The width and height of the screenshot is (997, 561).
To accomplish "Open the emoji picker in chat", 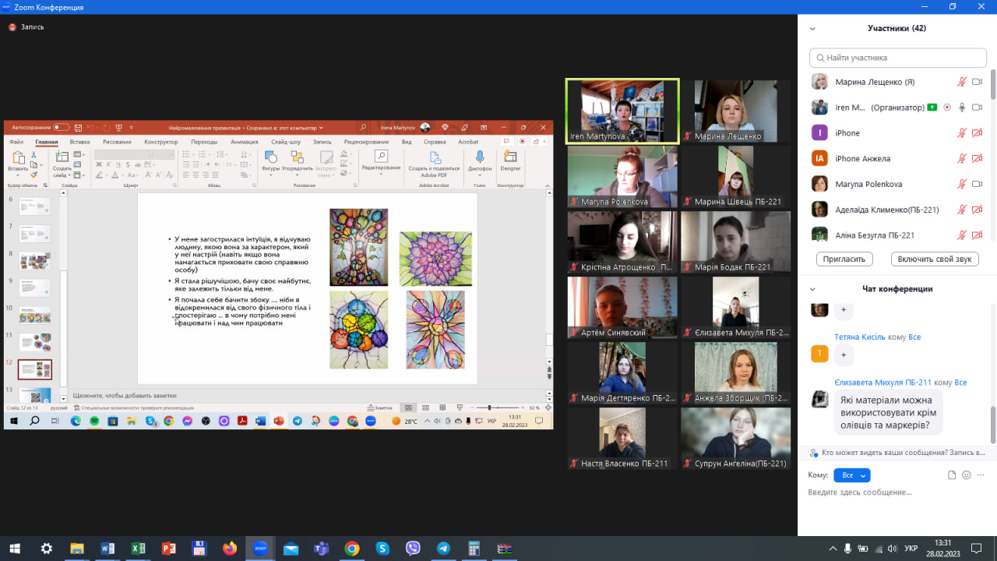I will point(967,475).
